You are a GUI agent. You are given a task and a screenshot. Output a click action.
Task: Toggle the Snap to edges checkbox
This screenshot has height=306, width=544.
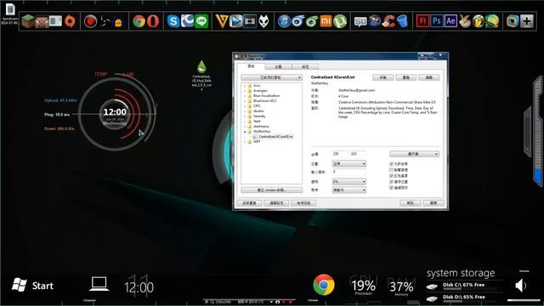391,187
